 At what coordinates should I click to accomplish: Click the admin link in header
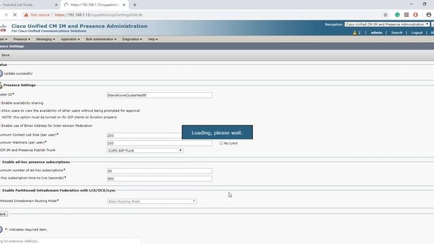point(376,33)
